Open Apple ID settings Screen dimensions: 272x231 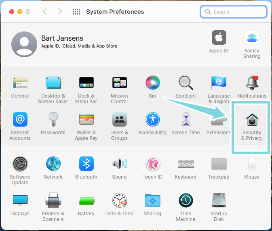point(219,38)
